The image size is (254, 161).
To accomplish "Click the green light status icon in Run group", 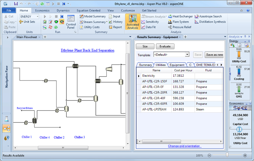I will [56, 22].
